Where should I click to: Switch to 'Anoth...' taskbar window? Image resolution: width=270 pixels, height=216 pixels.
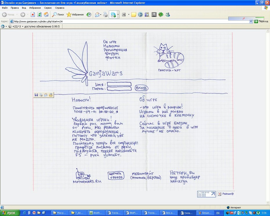[x=96, y=213]
